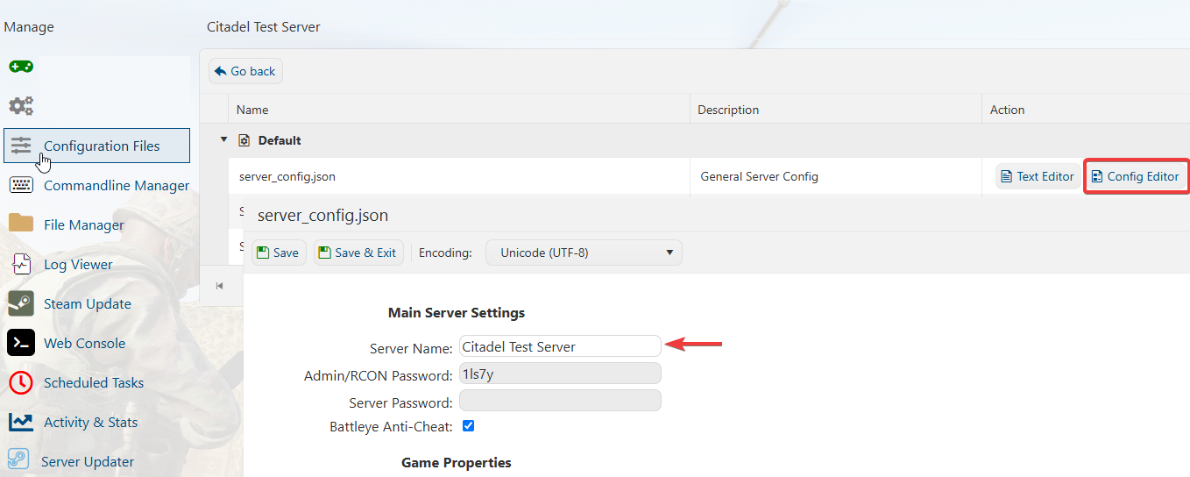The width and height of the screenshot is (1190, 477).
Task: Click the Server Name input field
Action: coord(560,346)
